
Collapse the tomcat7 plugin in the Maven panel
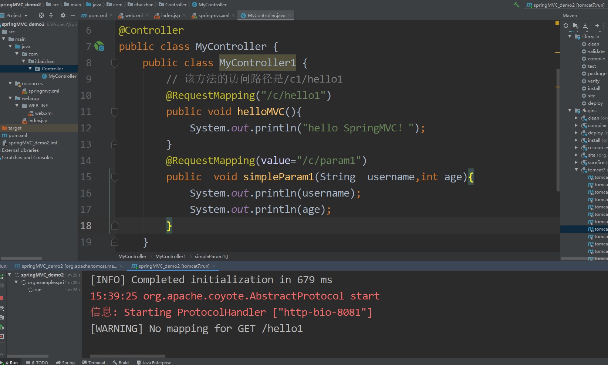click(x=576, y=170)
